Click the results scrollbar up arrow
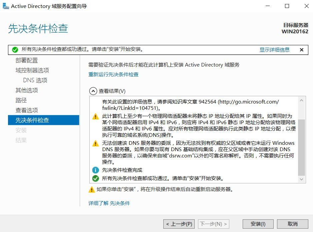The width and height of the screenshot is (313, 232). click(x=301, y=100)
